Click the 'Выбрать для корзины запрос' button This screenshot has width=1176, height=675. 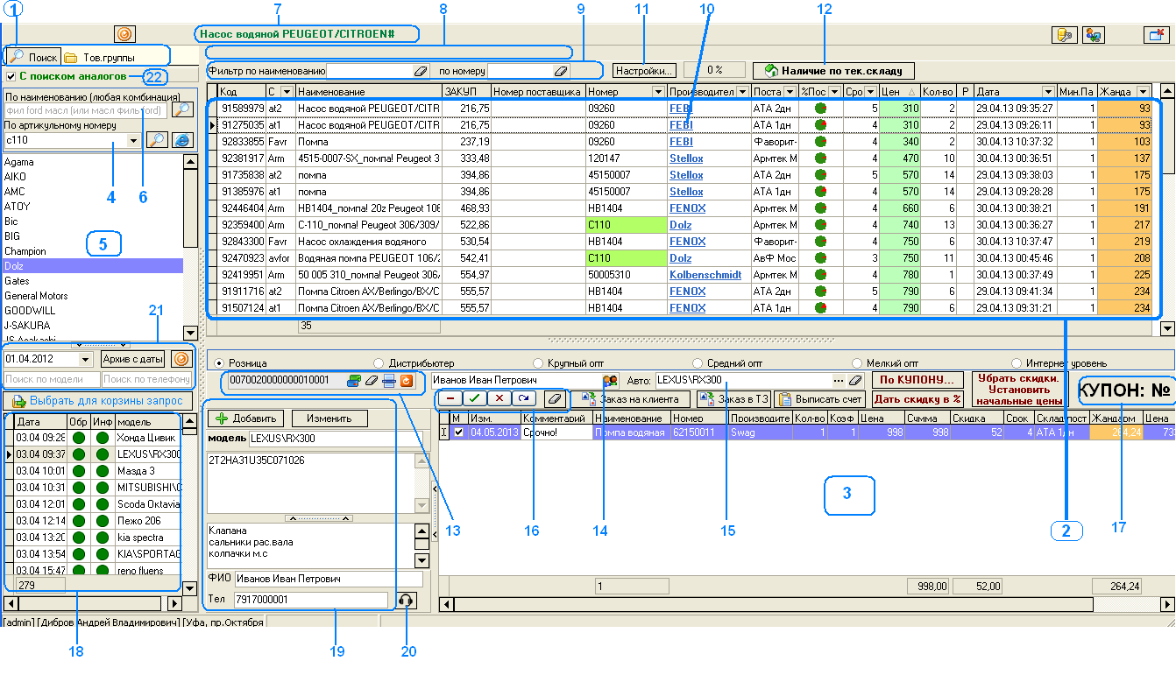coord(97,401)
